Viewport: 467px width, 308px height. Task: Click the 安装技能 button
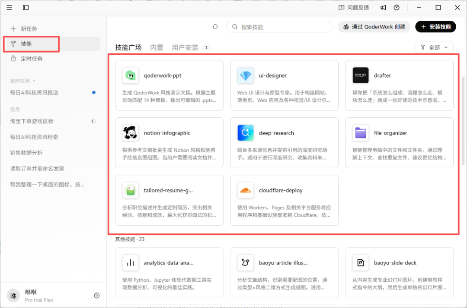435,26
